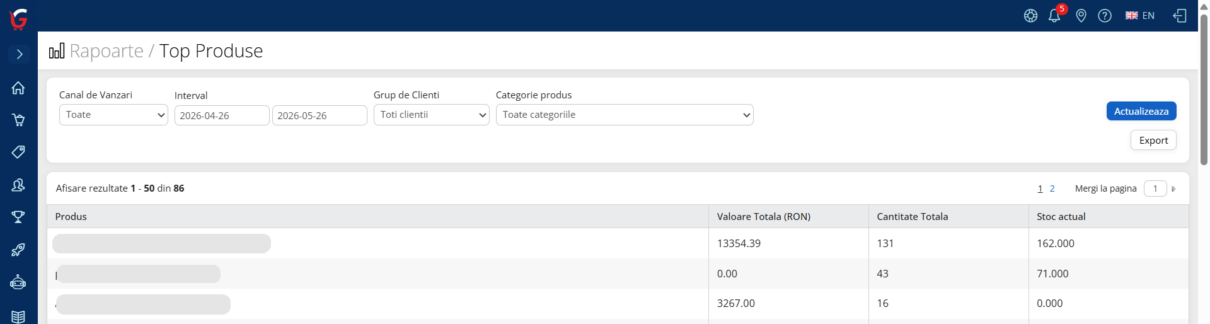Click the quantity 131 cell
The height and width of the screenshot is (324, 1210).
click(x=948, y=243)
